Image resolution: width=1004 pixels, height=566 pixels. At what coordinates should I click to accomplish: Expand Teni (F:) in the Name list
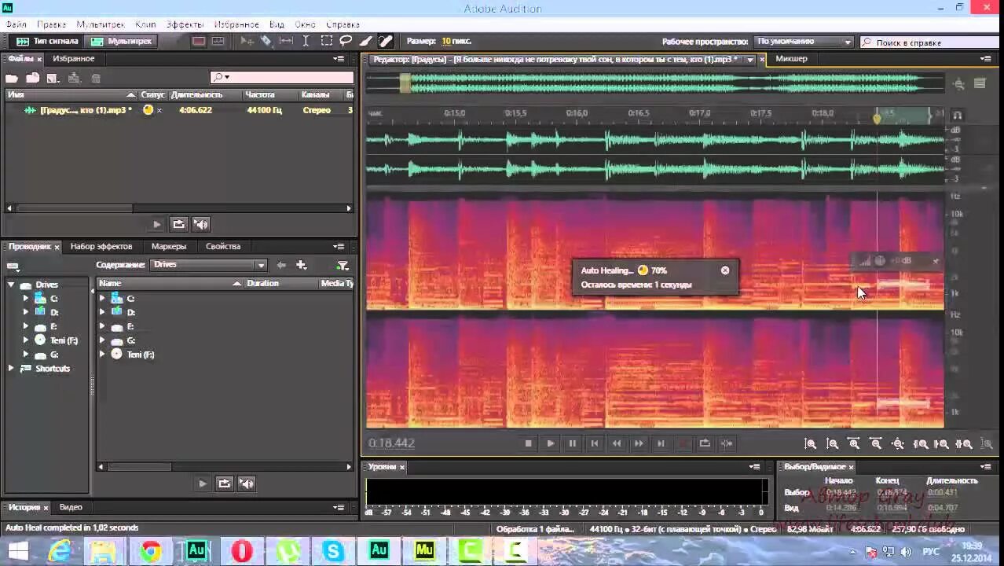(x=102, y=355)
